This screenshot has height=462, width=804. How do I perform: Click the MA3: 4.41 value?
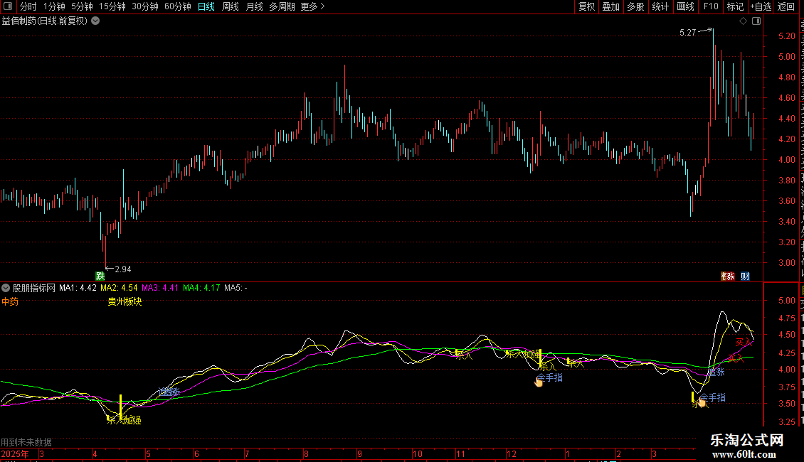click(x=160, y=288)
